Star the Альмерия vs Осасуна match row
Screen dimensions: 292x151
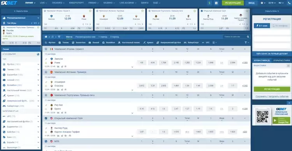(46, 86)
